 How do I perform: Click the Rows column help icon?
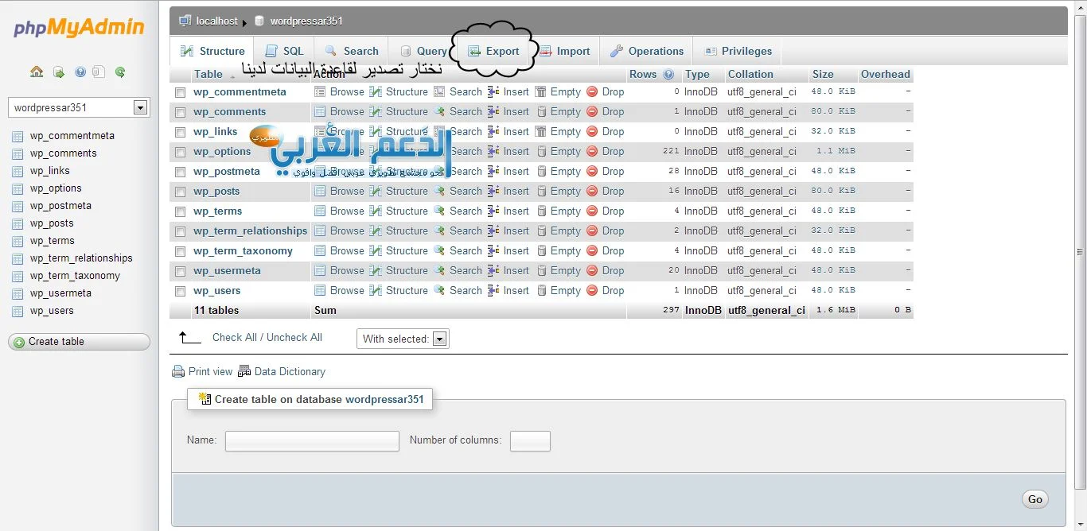[668, 75]
